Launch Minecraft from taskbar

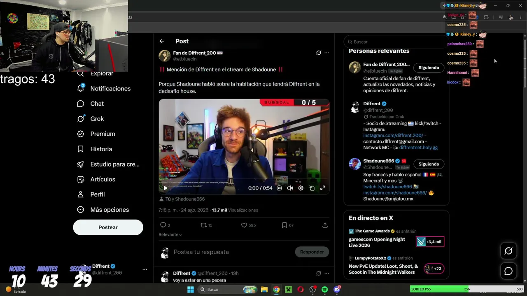pos(289,289)
